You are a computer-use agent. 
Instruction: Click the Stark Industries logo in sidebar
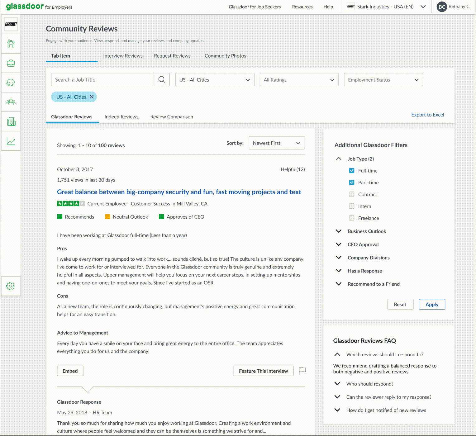[11, 24]
